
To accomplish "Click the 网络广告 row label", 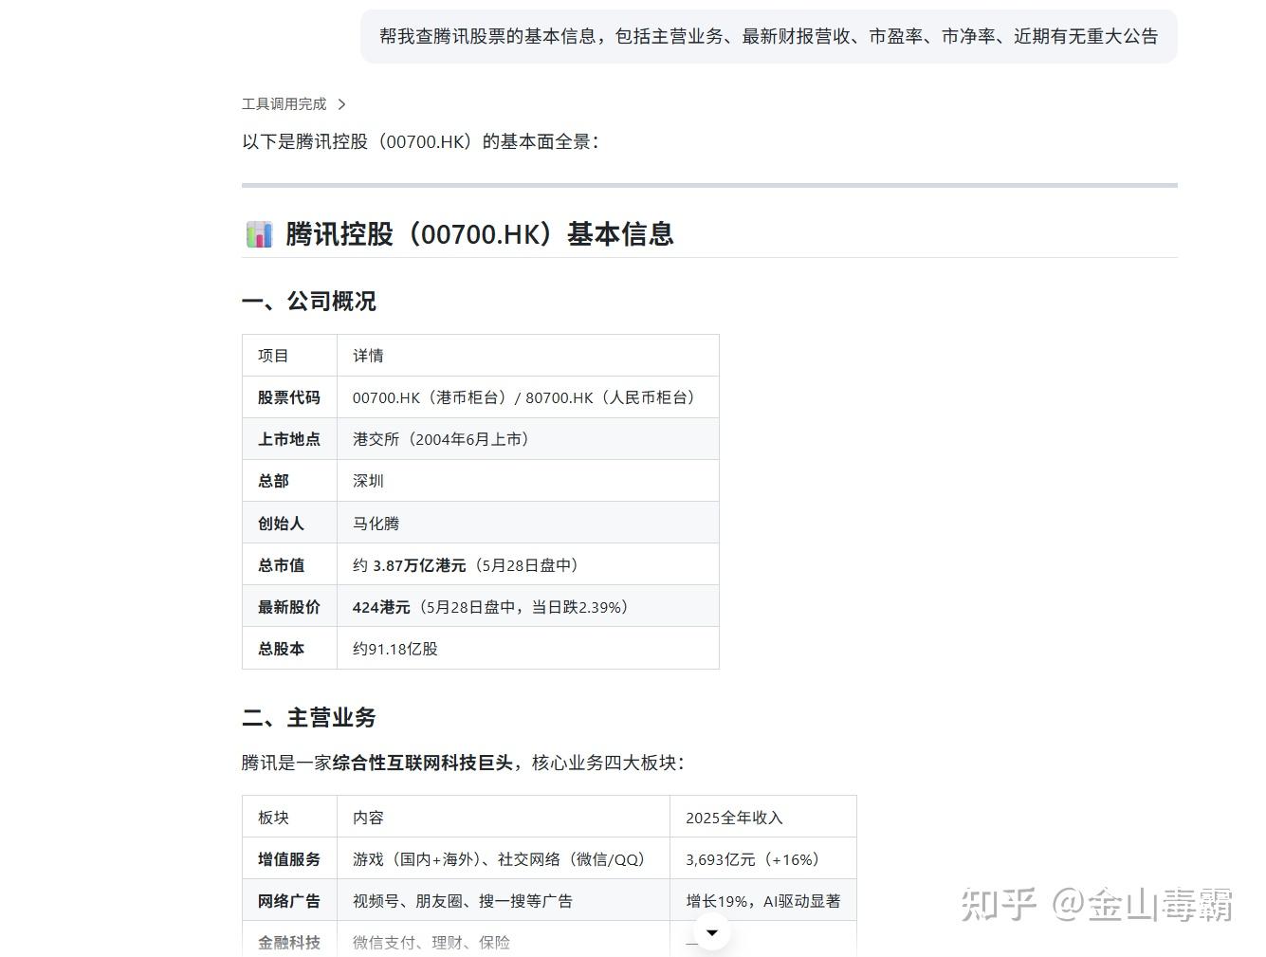I will 289,901.
